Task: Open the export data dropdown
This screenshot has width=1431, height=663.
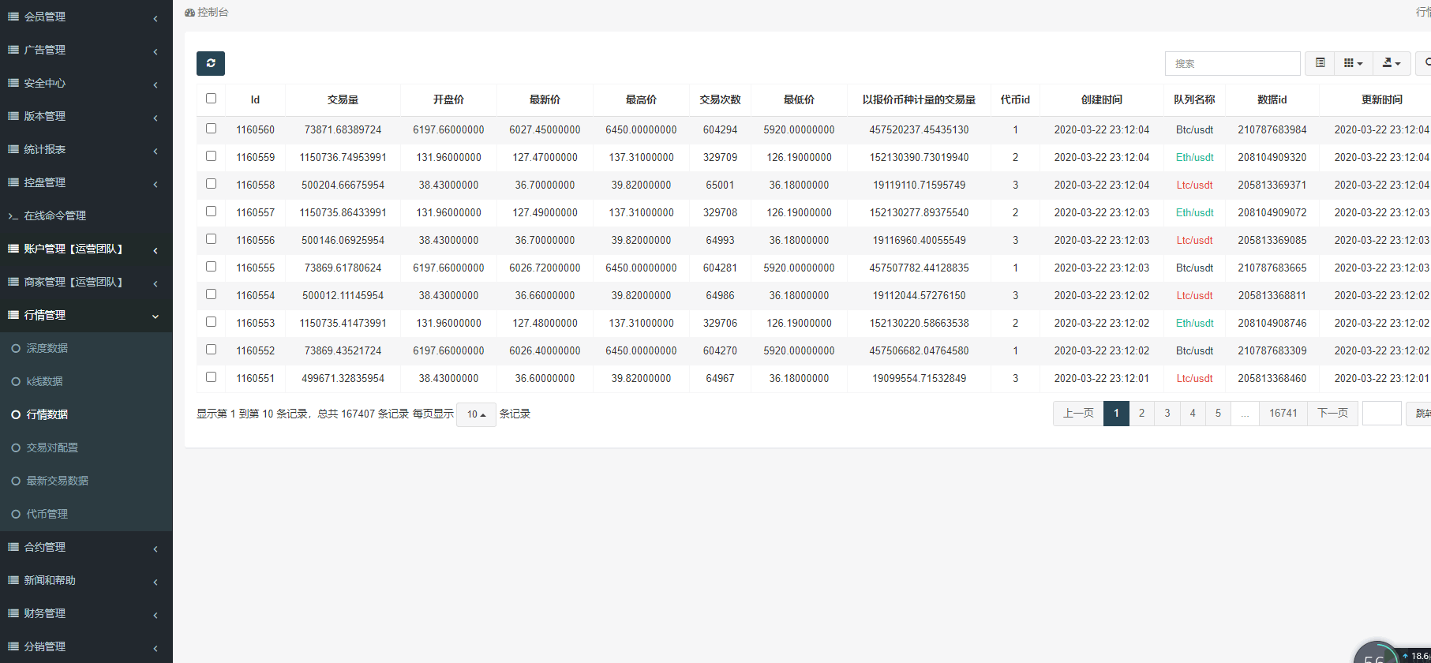Action: (1391, 63)
